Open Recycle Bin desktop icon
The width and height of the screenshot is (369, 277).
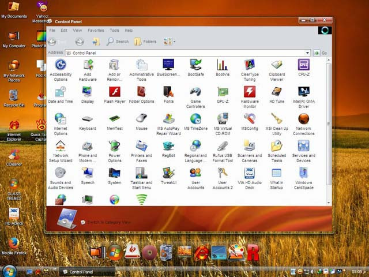click(x=14, y=98)
